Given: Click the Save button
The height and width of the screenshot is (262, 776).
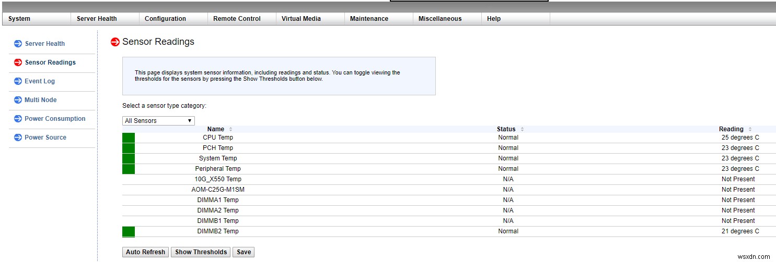Looking at the screenshot, I should [x=244, y=252].
